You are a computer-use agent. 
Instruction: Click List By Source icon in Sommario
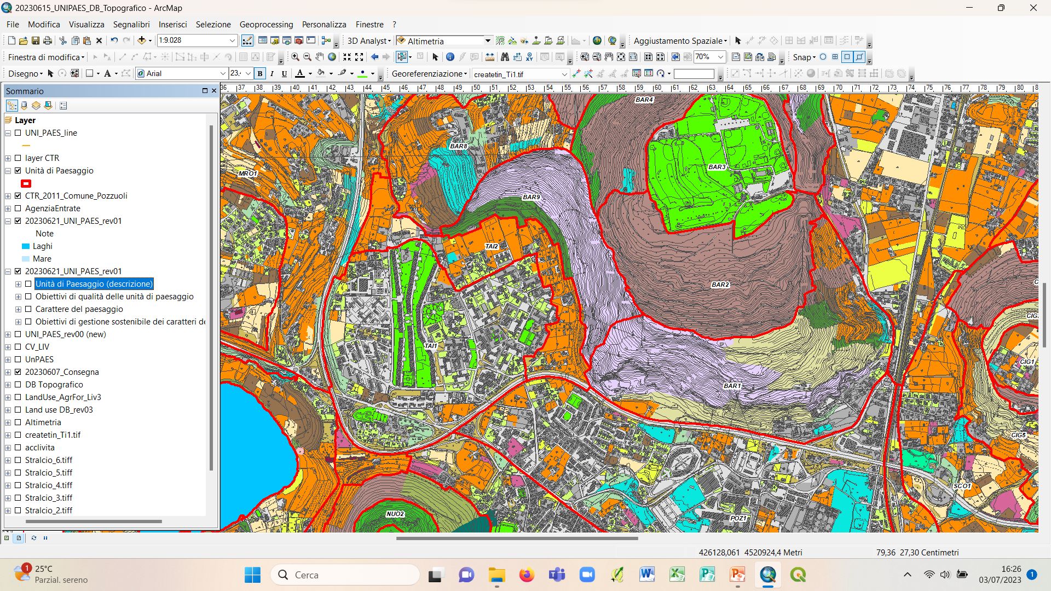tap(24, 106)
